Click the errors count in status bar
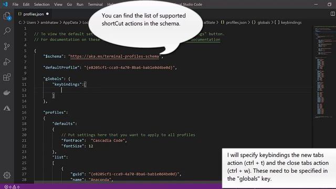Image resolution: width=336 pixels, height=189 pixels. [x=8, y=187]
